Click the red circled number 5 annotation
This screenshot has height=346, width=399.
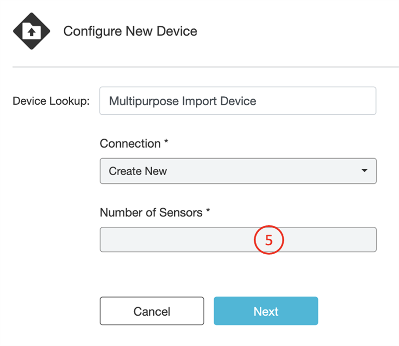coord(269,240)
